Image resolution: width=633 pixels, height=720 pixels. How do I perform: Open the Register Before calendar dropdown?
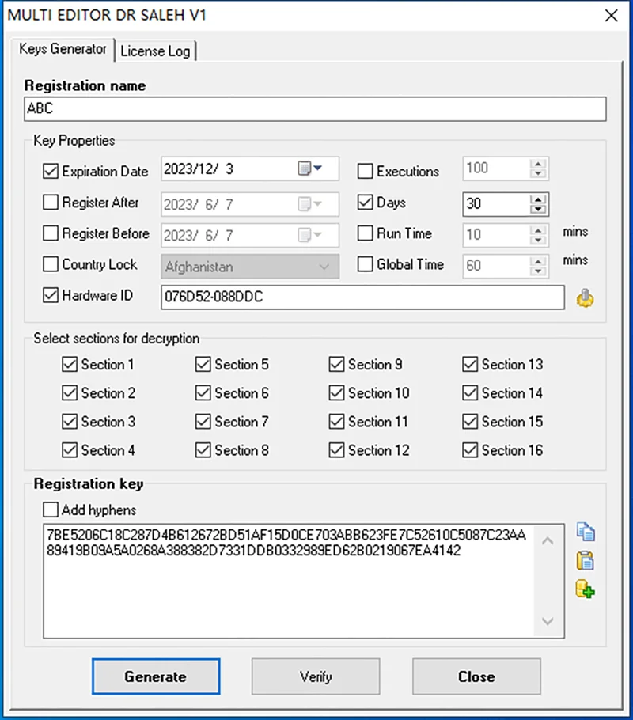(x=310, y=235)
